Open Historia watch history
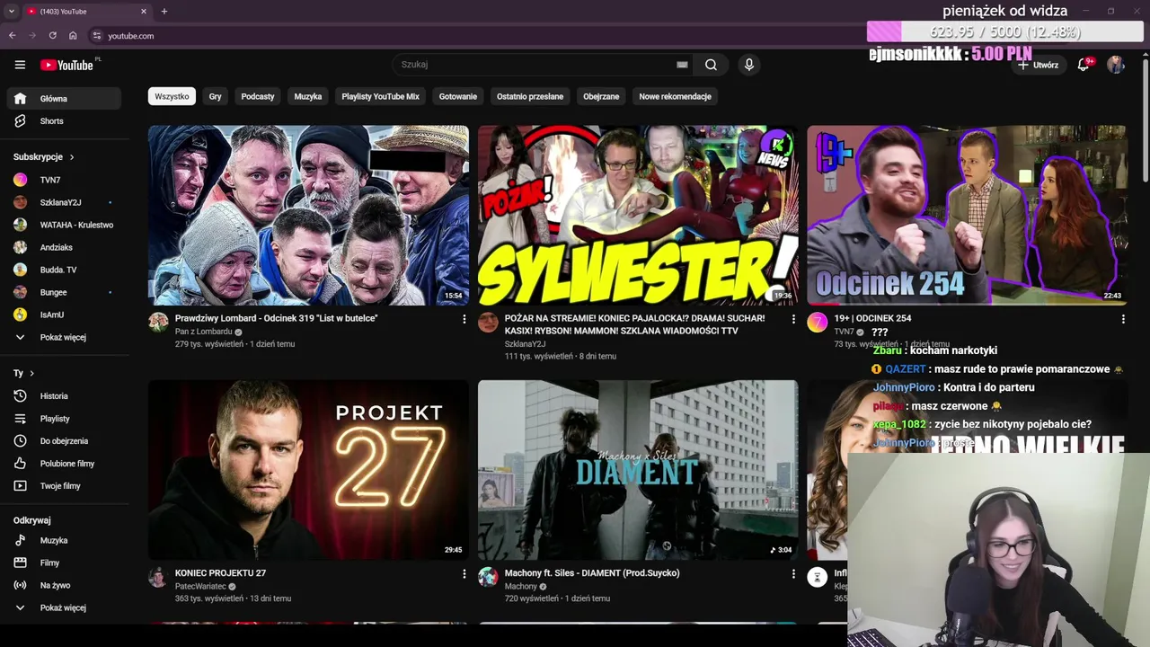This screenshot has width=1150, height=647. click(63, 396)
